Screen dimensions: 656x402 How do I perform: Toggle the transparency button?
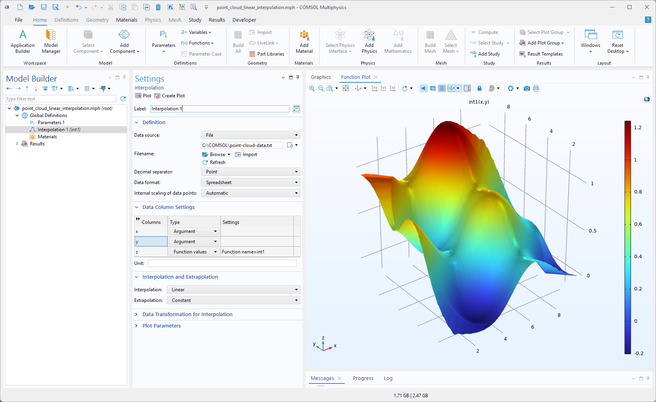[433, 88]
